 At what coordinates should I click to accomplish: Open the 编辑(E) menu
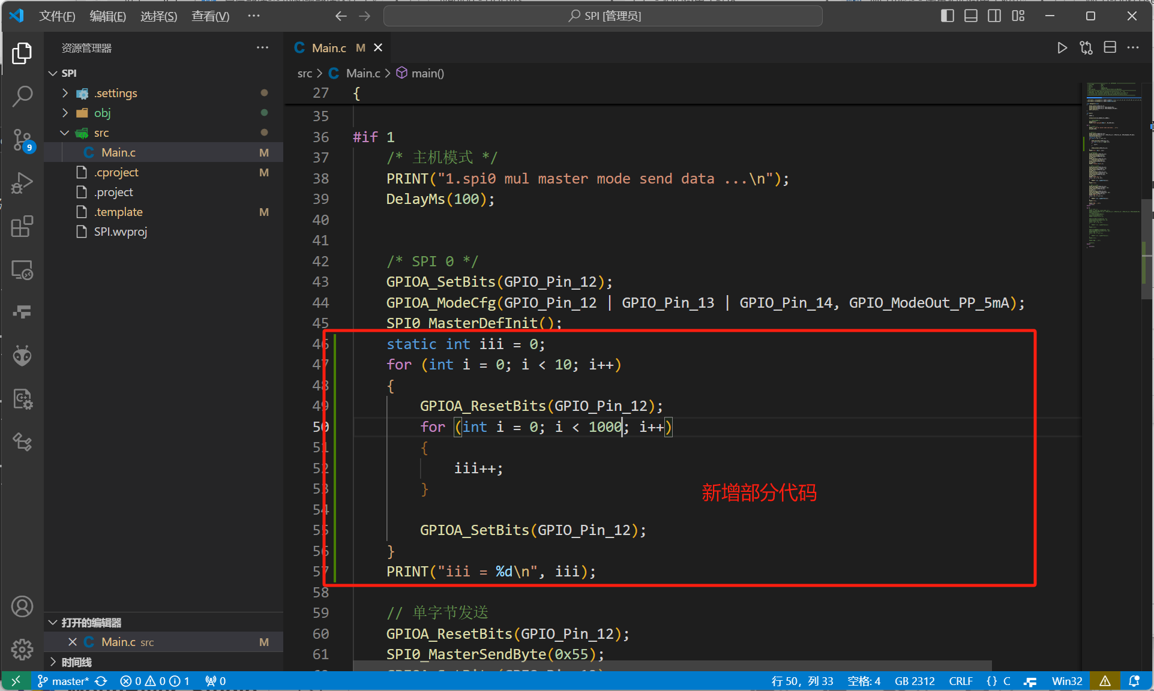pos(107,16)
